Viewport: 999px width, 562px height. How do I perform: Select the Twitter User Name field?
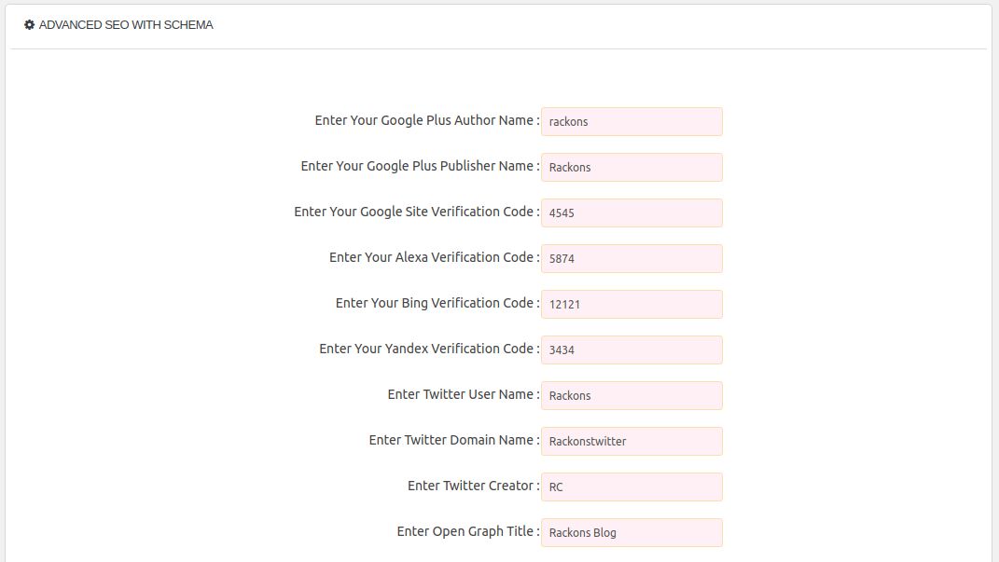coord(631,395)
